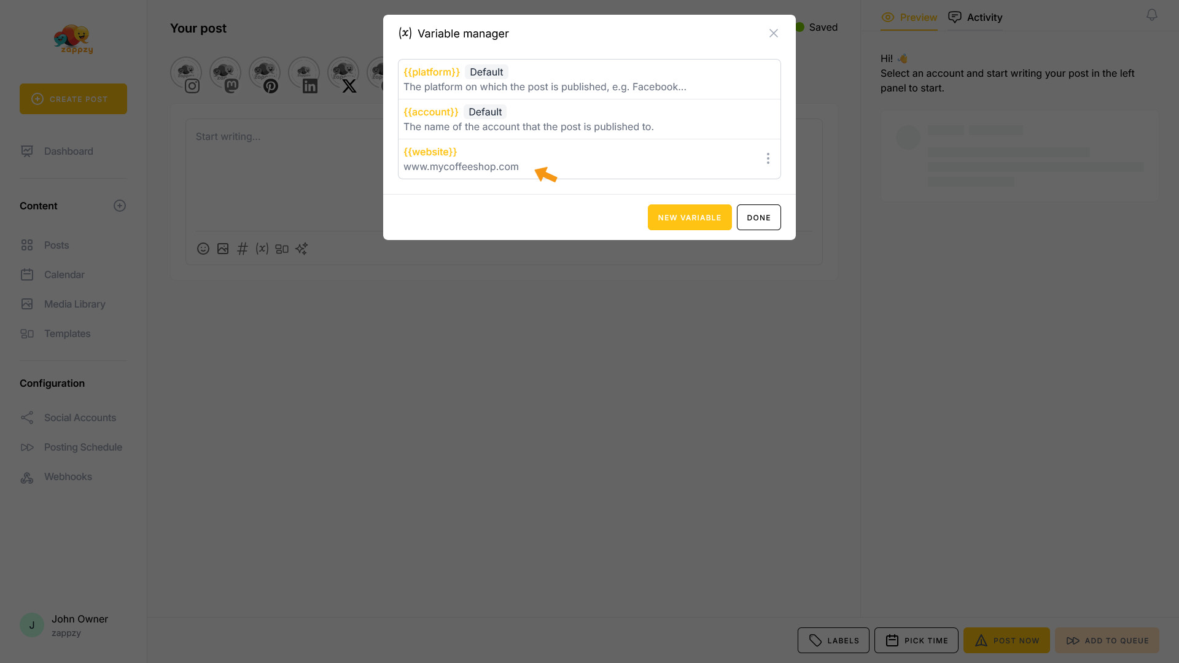Close the Variable manager dialog

(774, 33)
